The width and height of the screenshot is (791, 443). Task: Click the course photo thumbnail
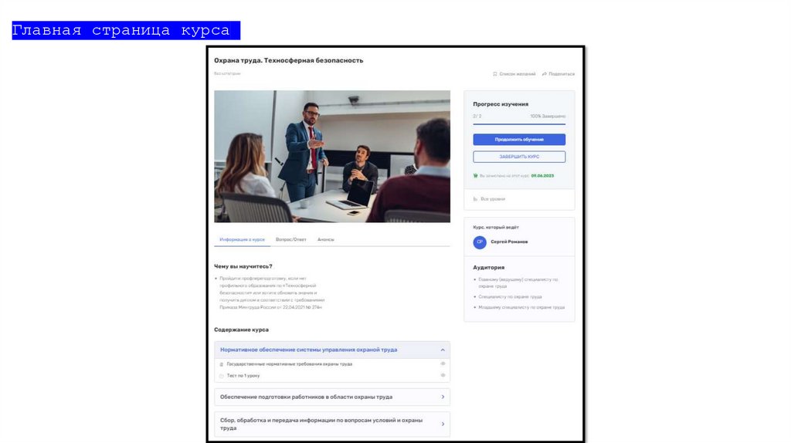pyautogui.click(x=332, y=156)
